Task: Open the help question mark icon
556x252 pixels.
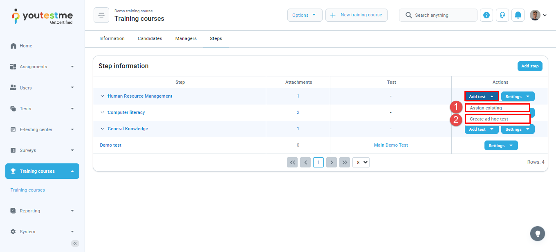Action: click(x=486, y=15)
